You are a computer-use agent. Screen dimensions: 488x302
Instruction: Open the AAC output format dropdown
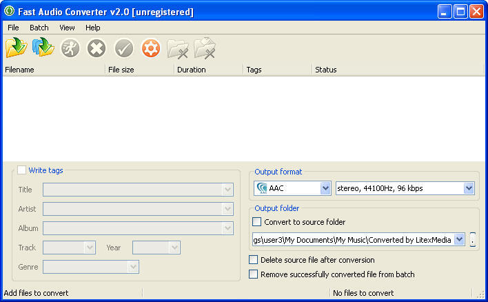point(325,188)
